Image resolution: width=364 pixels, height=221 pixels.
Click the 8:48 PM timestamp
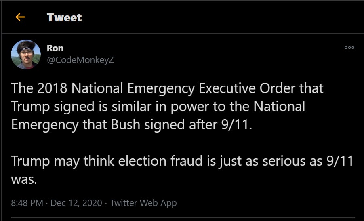[27, 203]
